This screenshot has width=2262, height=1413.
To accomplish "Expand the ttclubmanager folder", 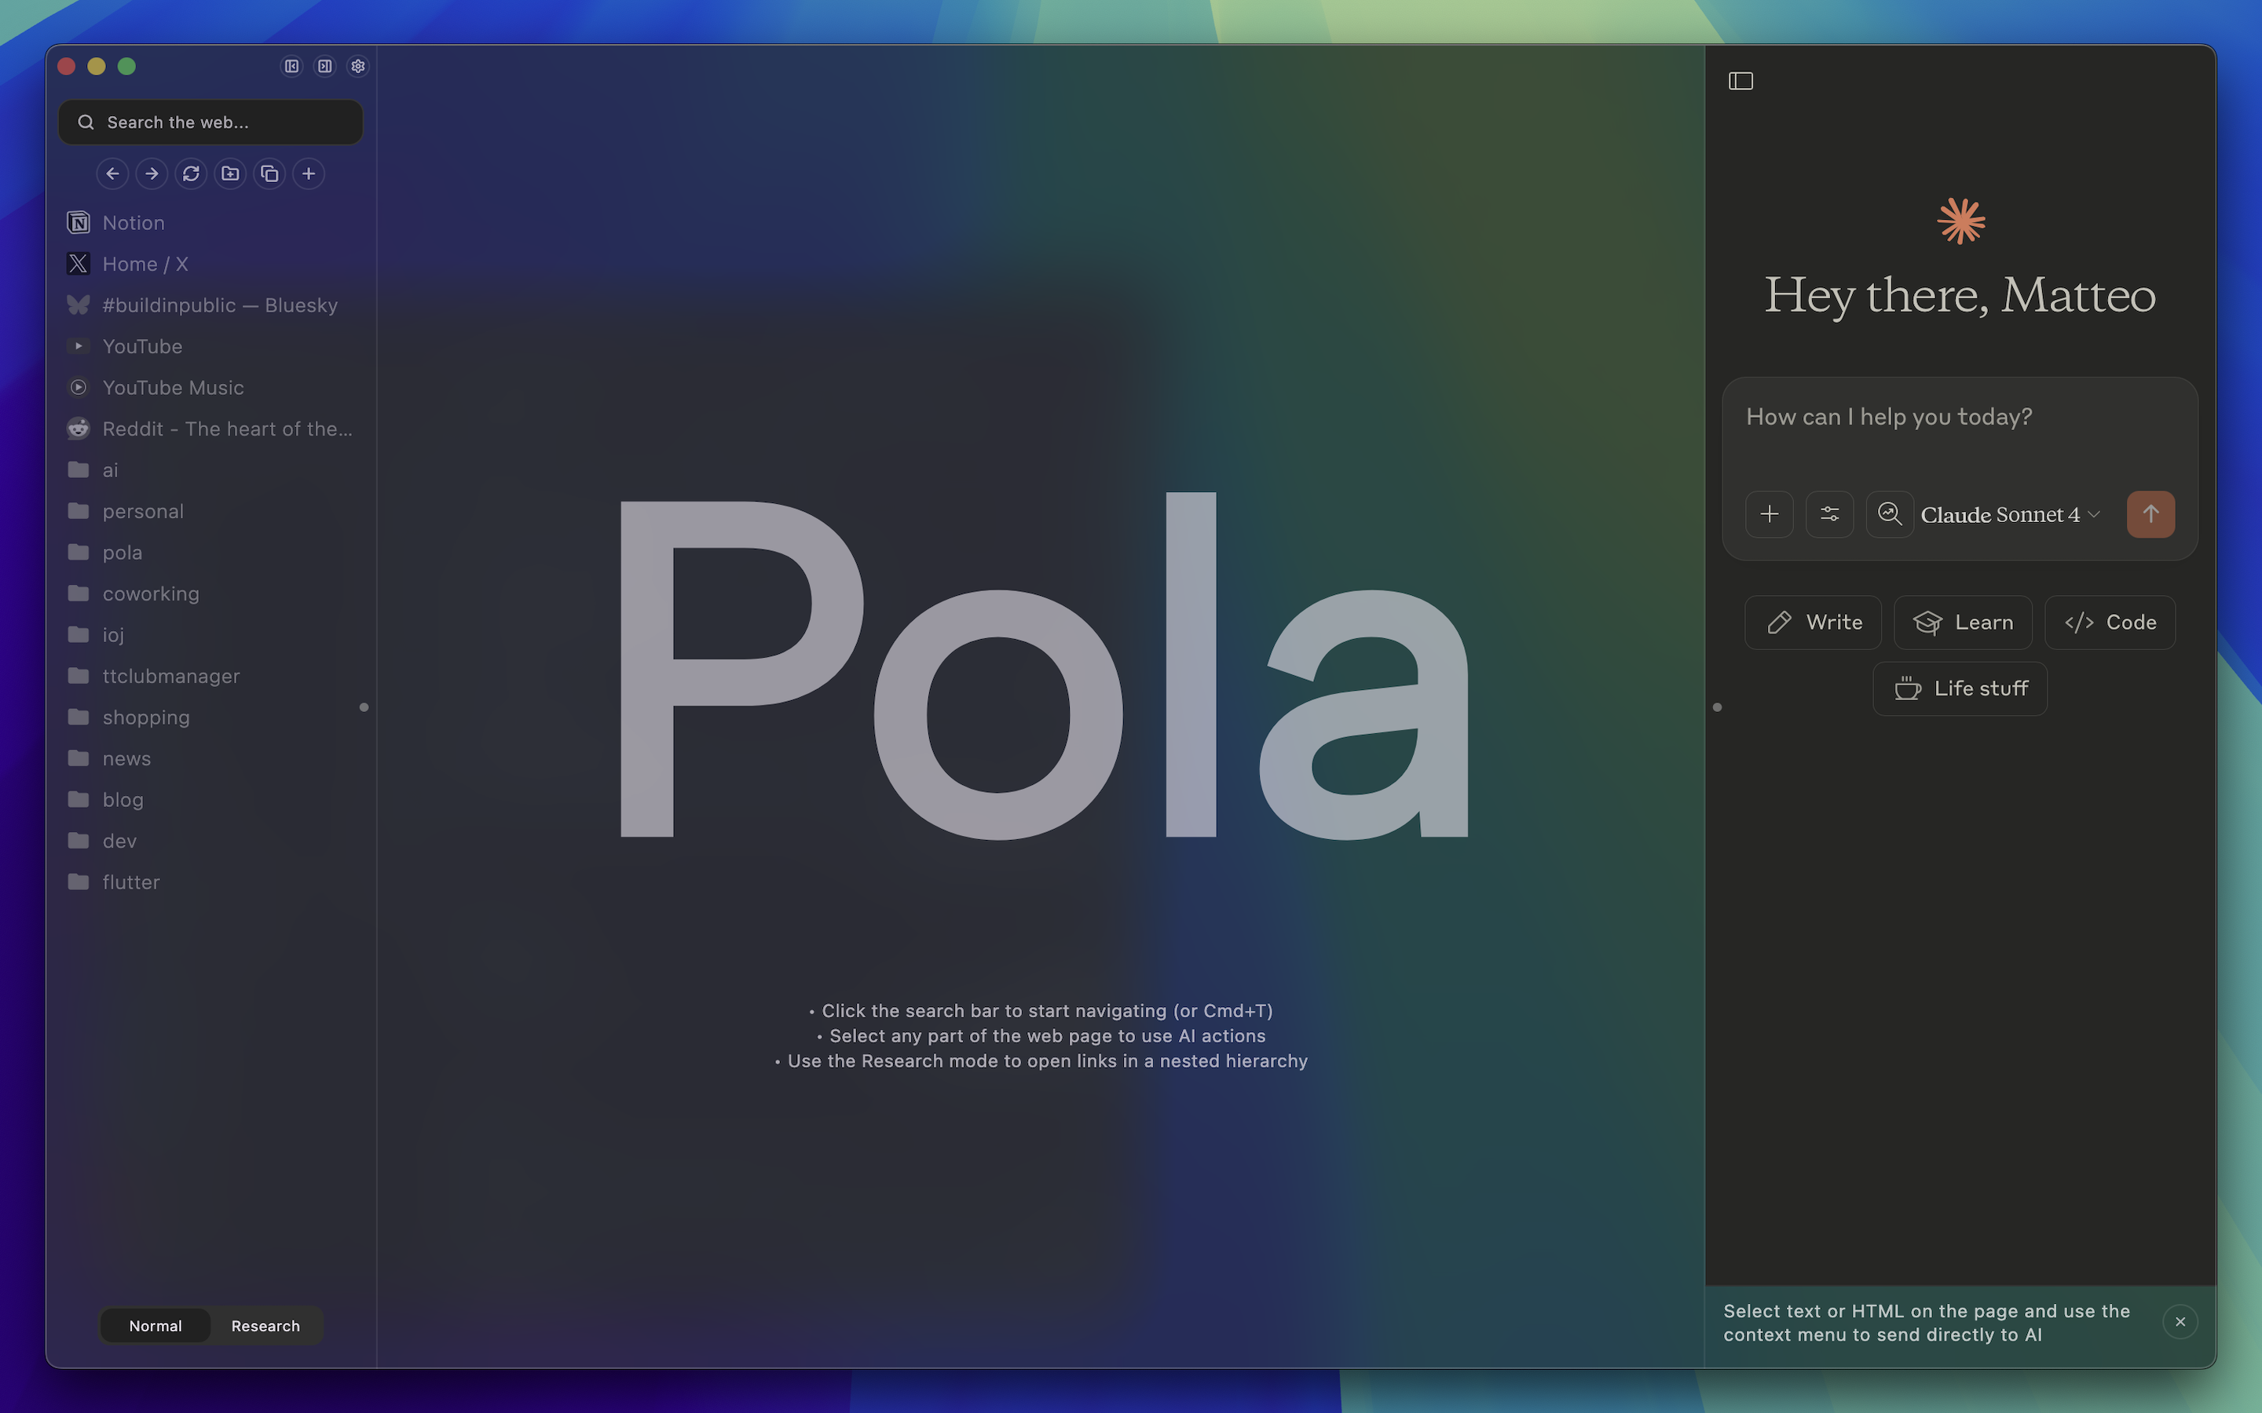I will tap(170, 676).
